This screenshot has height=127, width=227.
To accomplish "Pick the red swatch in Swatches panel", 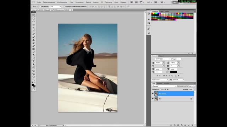I will pos(152,13).
